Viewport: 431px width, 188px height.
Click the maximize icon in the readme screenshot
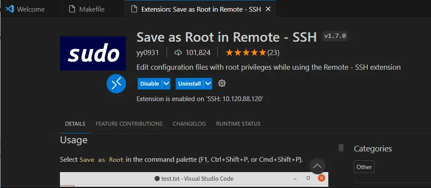pos(308,178)
